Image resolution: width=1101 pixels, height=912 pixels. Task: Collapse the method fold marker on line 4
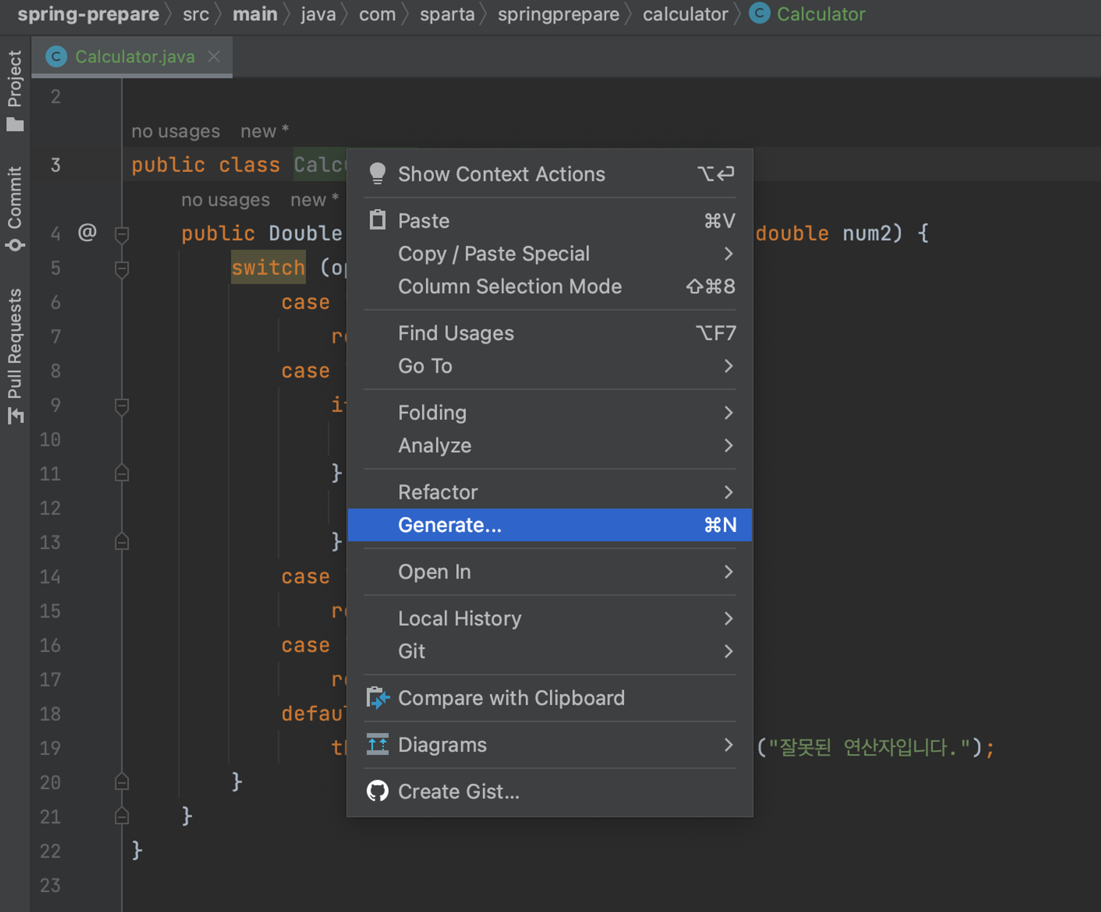(x=122, y=234)
